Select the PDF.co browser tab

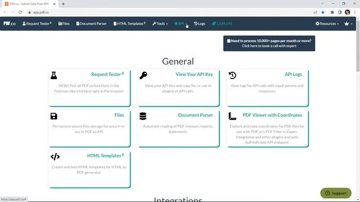pos(30,4)
